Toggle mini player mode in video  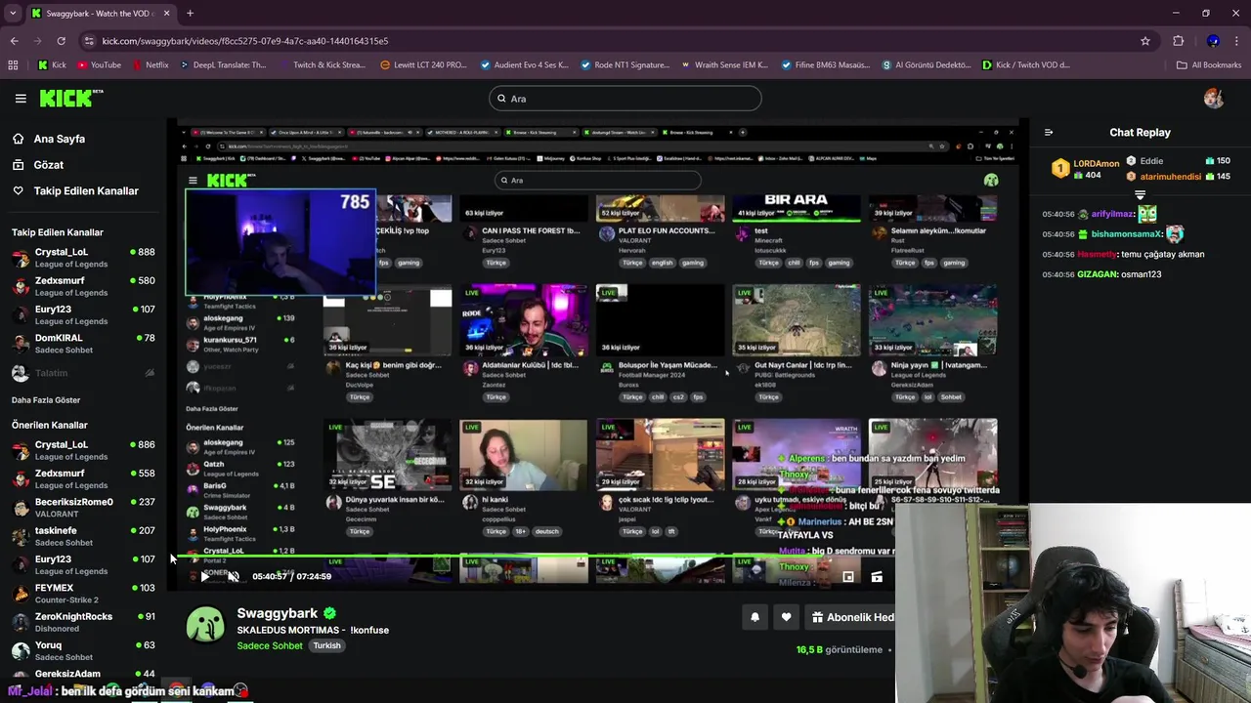coord(848,577)
